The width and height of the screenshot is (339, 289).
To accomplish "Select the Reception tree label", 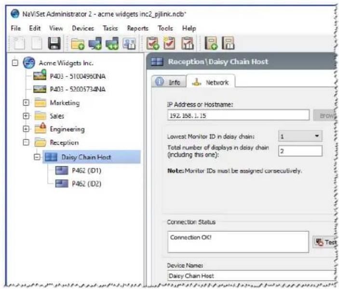I will point(64,142).
